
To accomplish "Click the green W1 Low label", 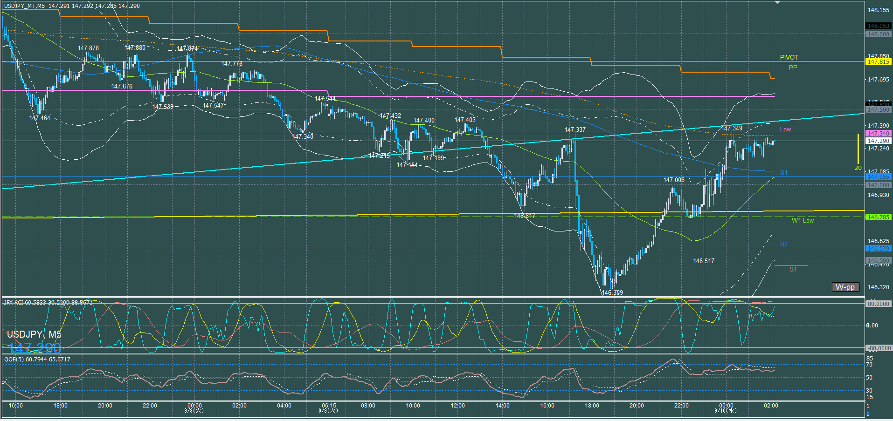I will pos(802,220).
